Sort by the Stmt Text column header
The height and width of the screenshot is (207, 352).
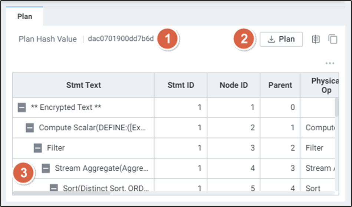coord(83,85)
